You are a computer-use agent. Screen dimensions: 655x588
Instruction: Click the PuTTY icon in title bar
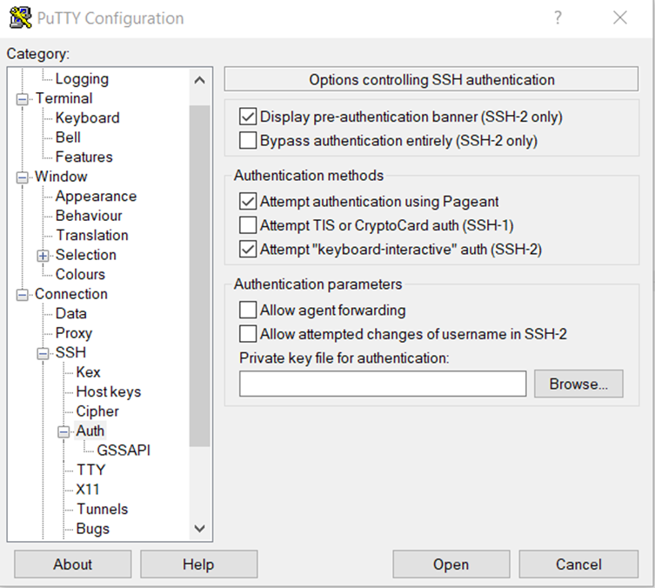click(x=21, y=17)
